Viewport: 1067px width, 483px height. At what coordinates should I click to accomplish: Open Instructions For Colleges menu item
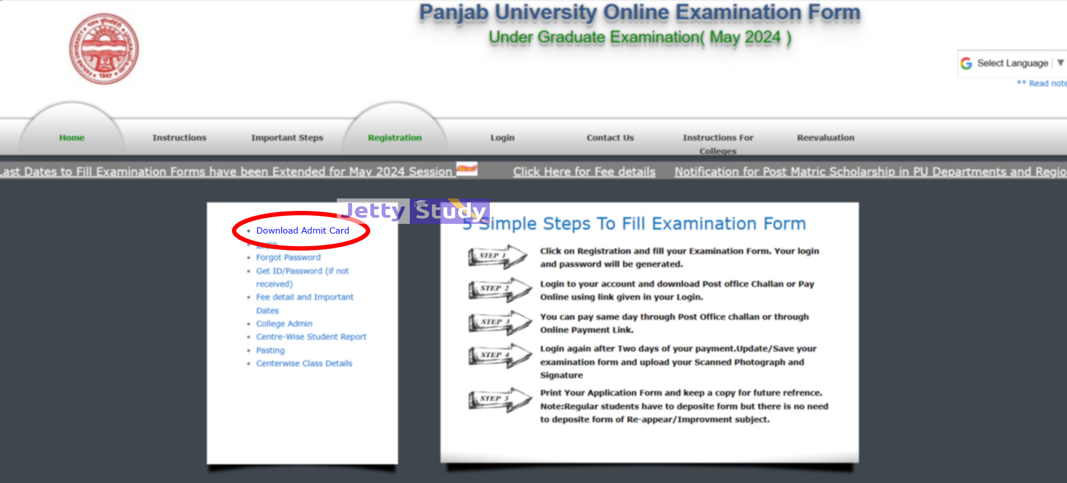718,144
